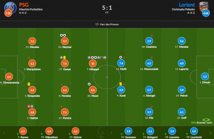Click Messi's goal ball icon

pyautogui.click(x=89, y=84)
